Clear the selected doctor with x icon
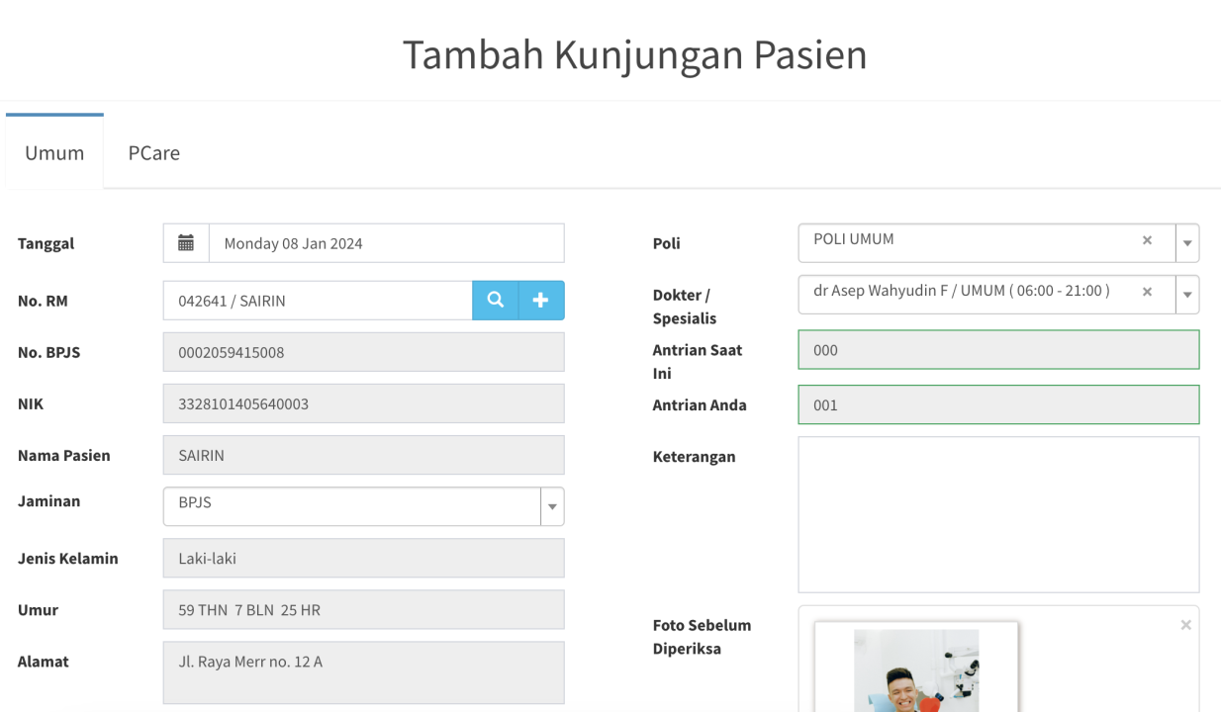 (1147, 292)
